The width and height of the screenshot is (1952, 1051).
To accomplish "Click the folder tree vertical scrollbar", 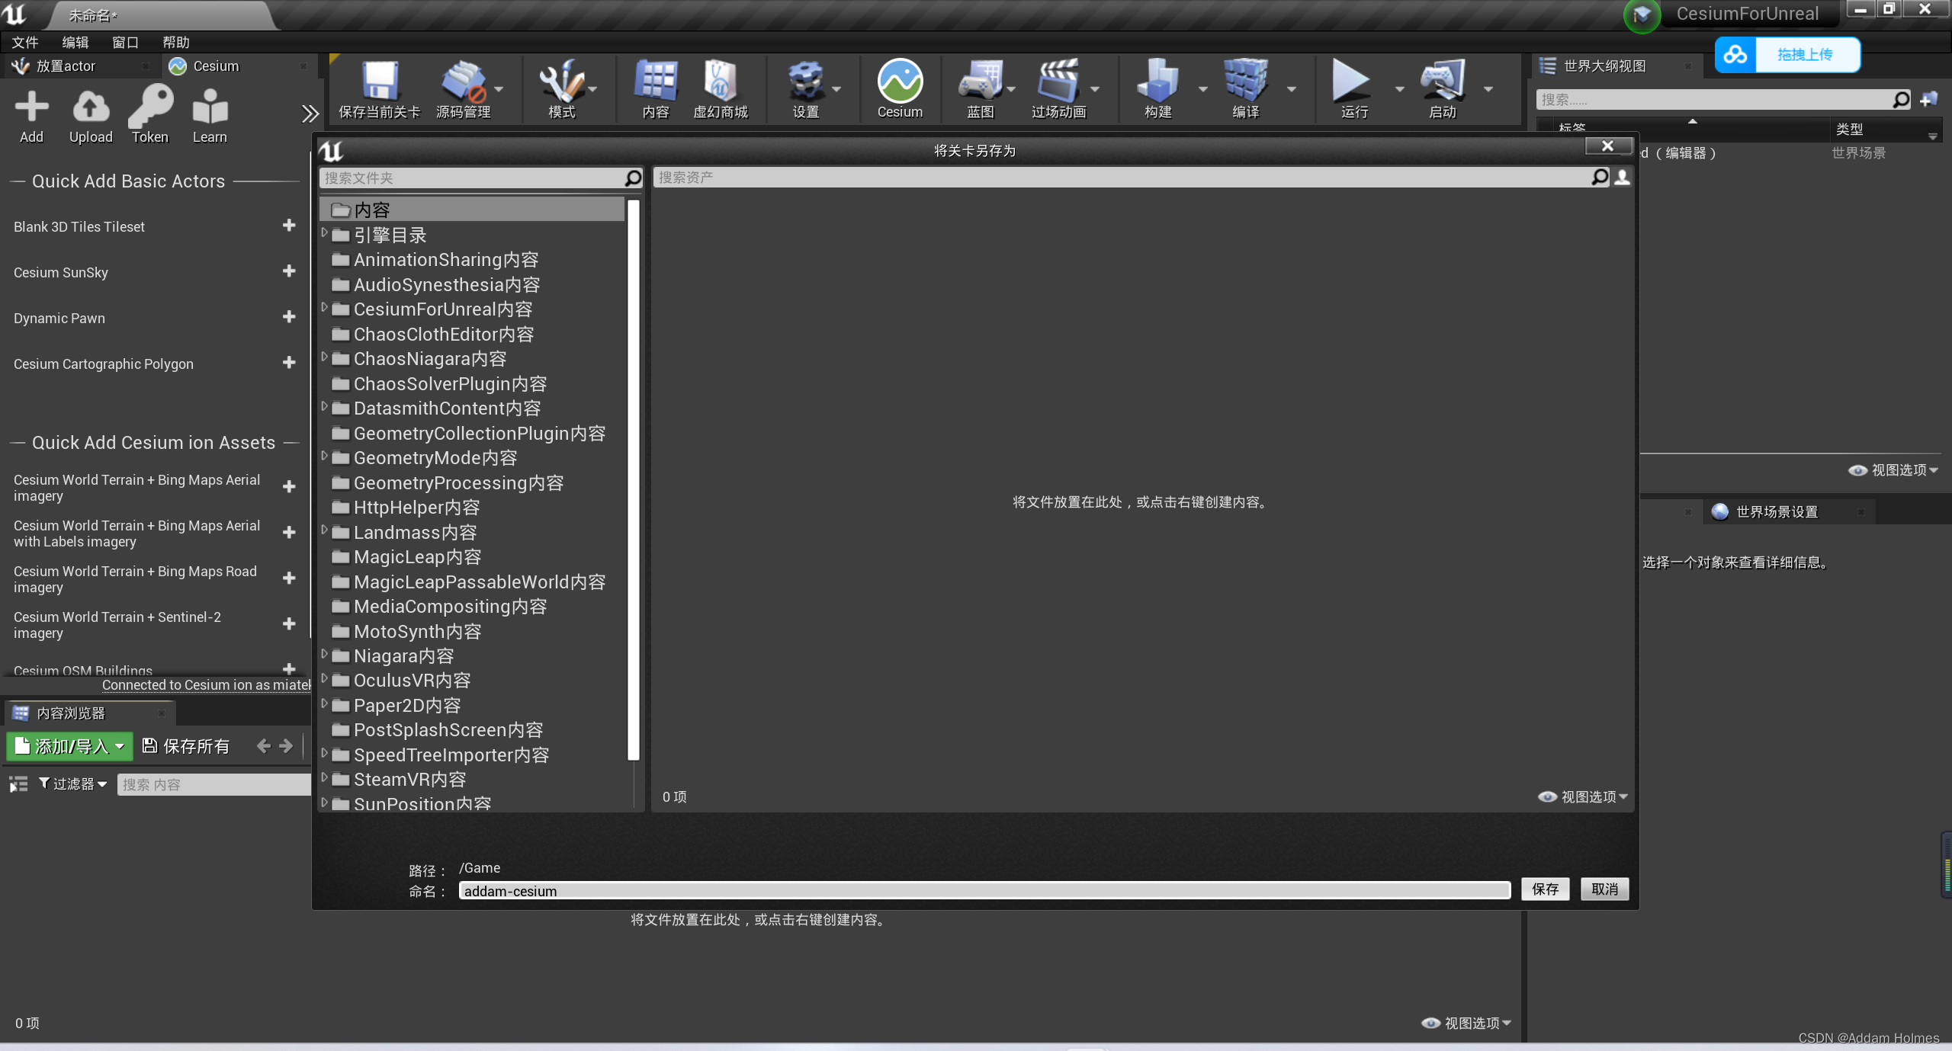I will click(x=633, y=480).
